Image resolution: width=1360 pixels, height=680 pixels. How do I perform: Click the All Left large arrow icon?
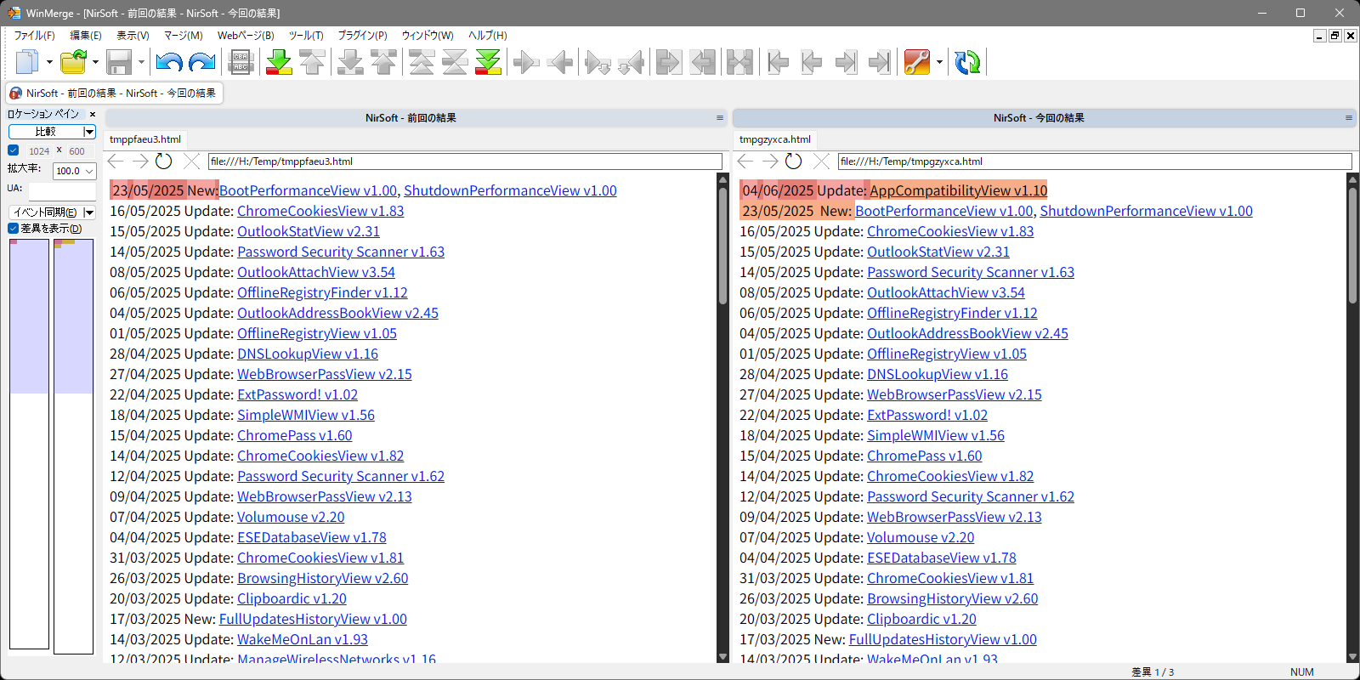pos(703,62)
